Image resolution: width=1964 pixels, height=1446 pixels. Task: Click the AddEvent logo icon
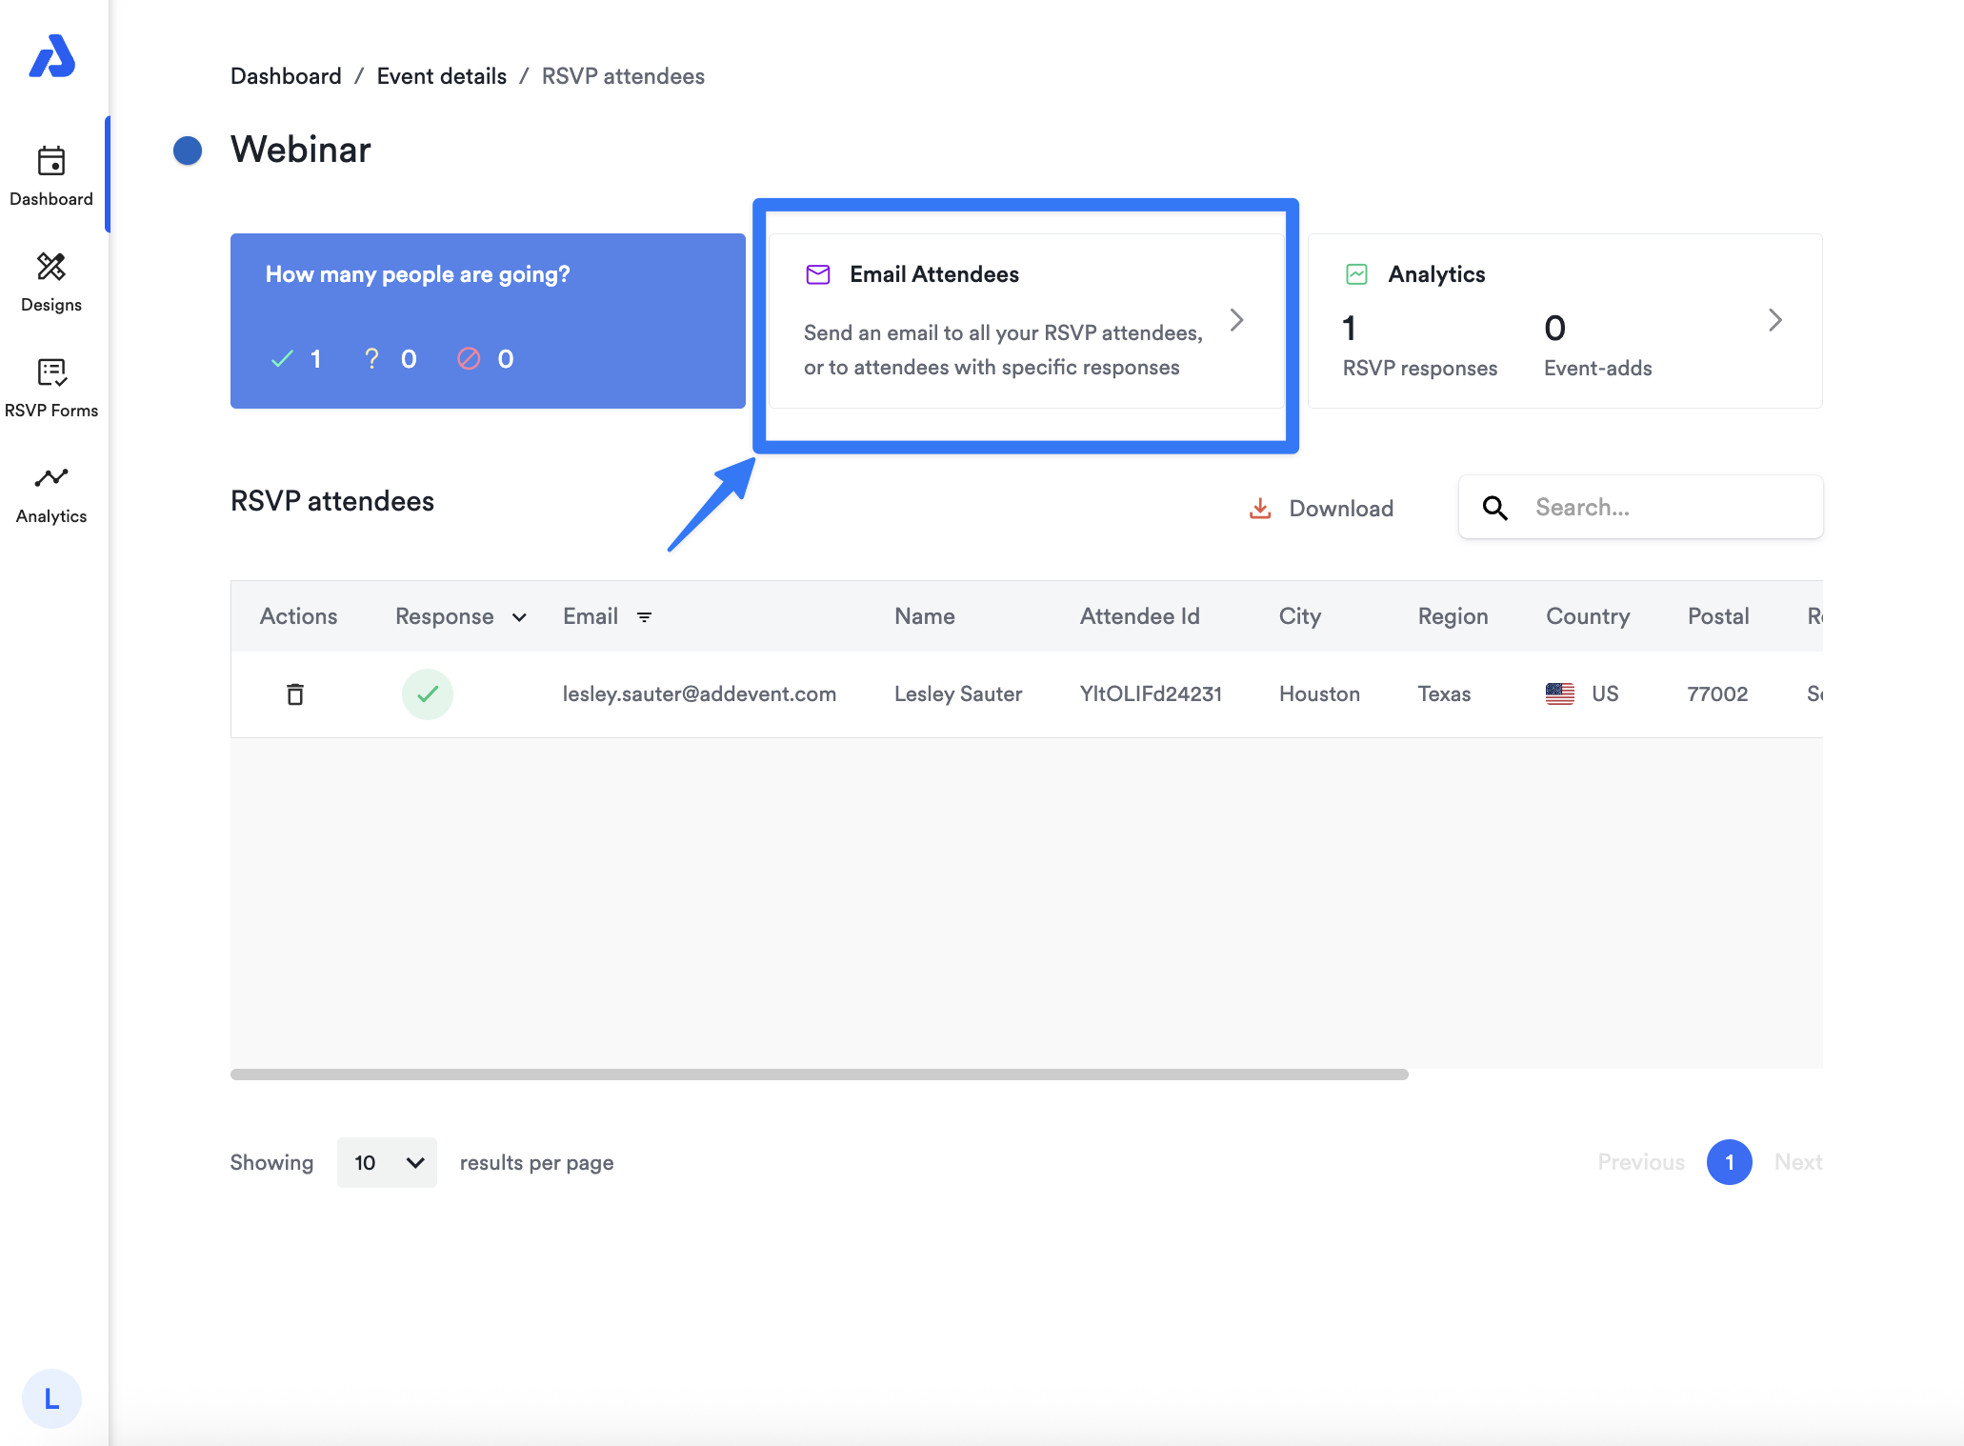pos(51,57)
